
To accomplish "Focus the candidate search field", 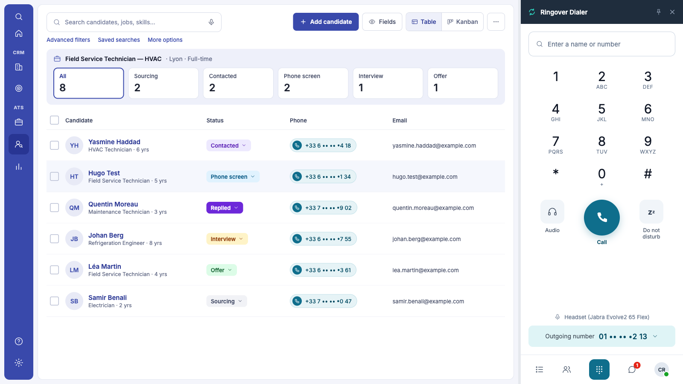I will click(x=134, y=22).
